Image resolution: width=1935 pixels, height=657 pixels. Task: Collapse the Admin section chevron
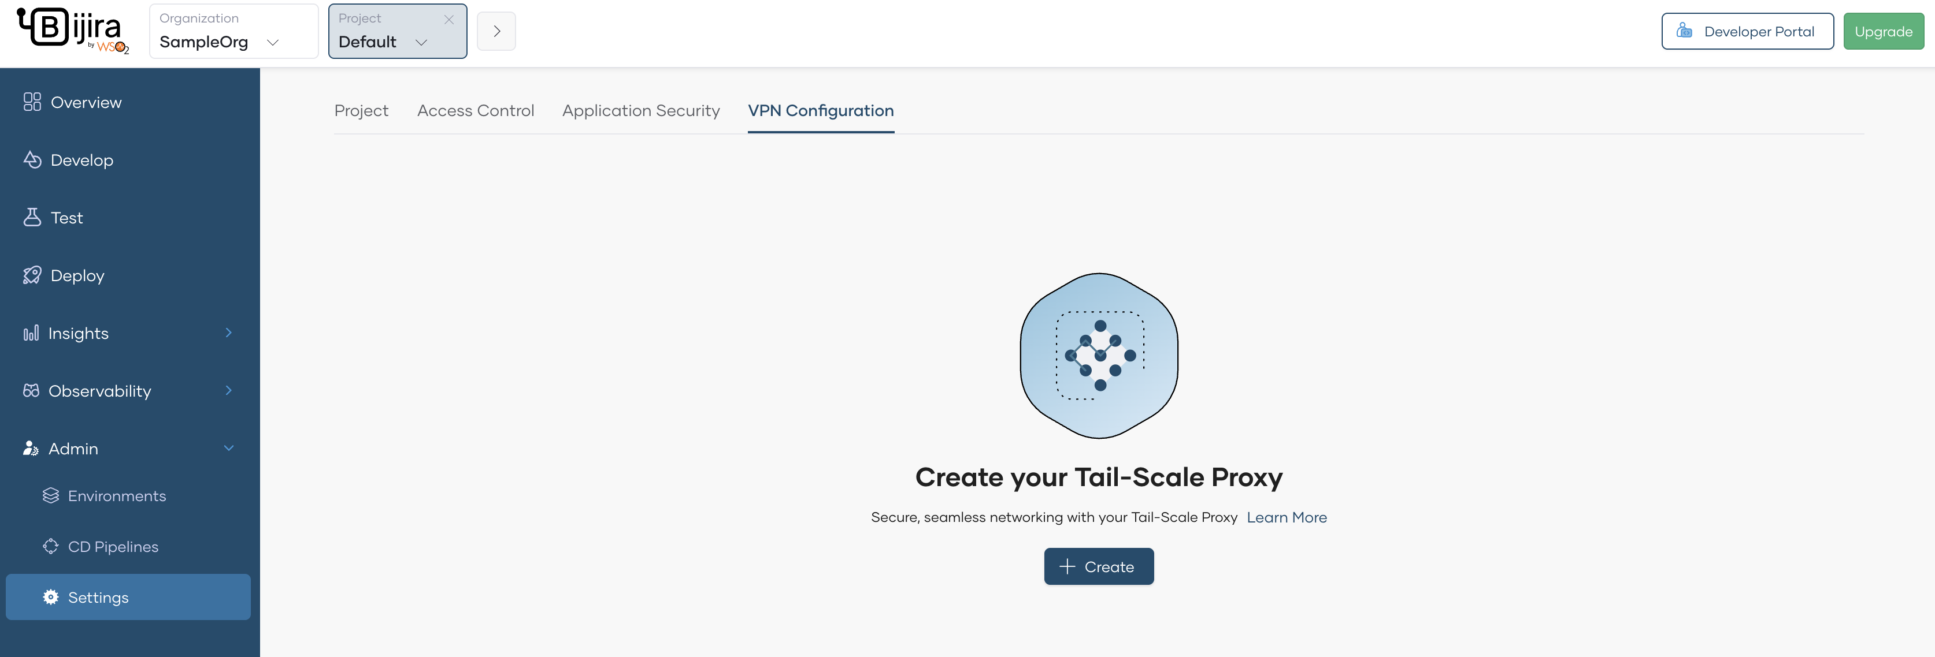228,449
